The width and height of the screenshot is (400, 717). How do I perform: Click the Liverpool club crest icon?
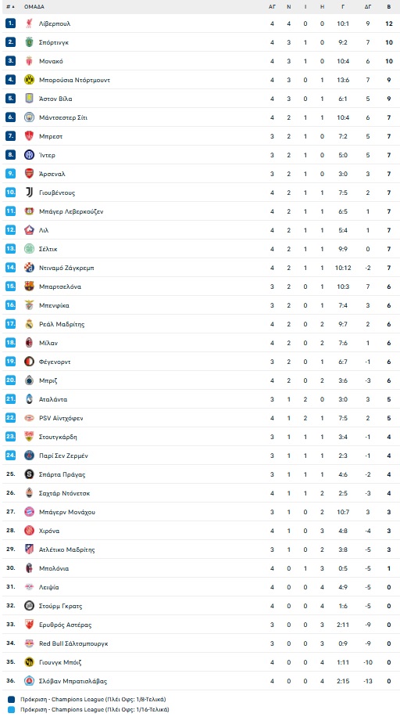pyautogui.click(x=29, y=23)
